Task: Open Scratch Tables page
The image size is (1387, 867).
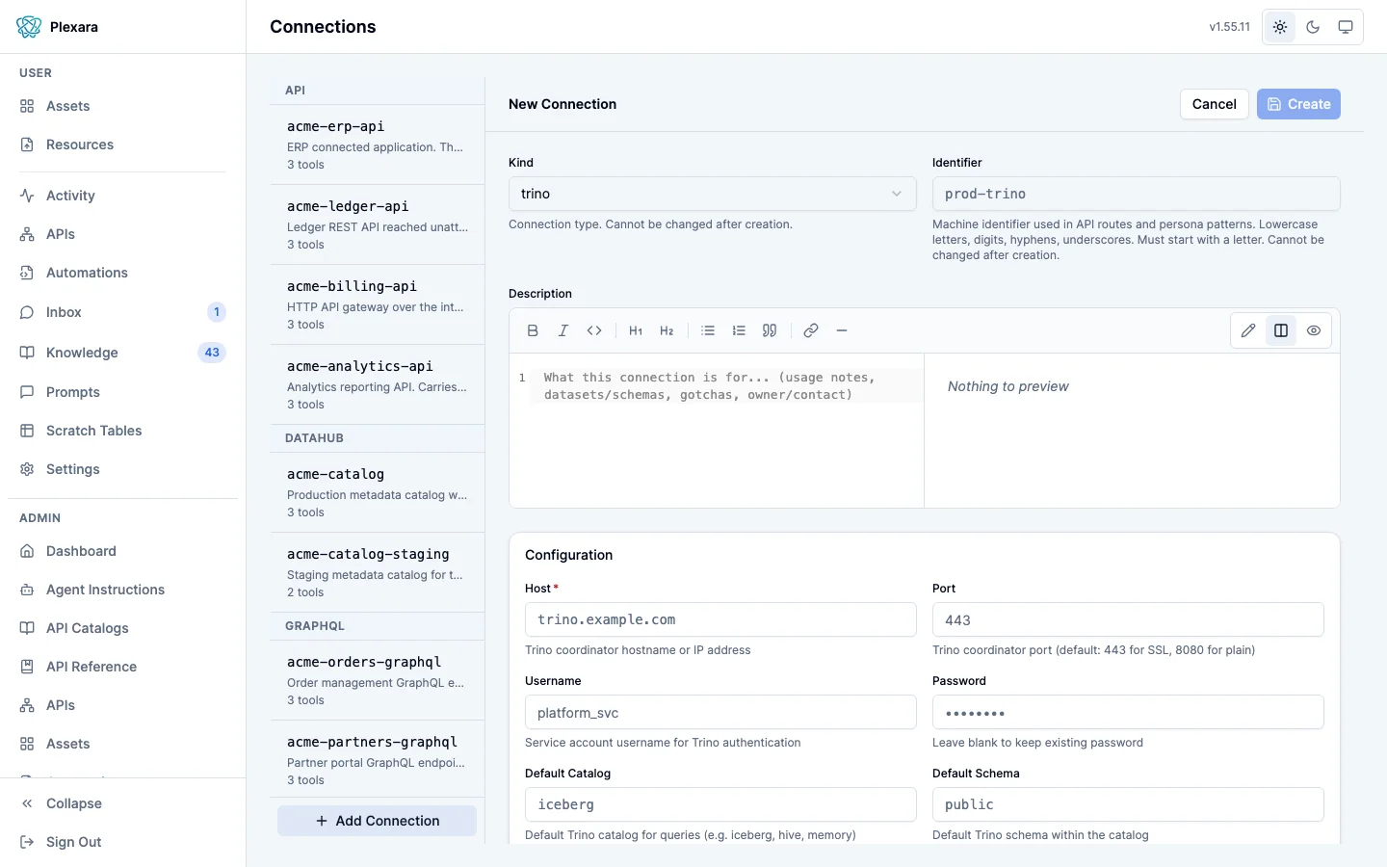Action: (x=122, y=431)
